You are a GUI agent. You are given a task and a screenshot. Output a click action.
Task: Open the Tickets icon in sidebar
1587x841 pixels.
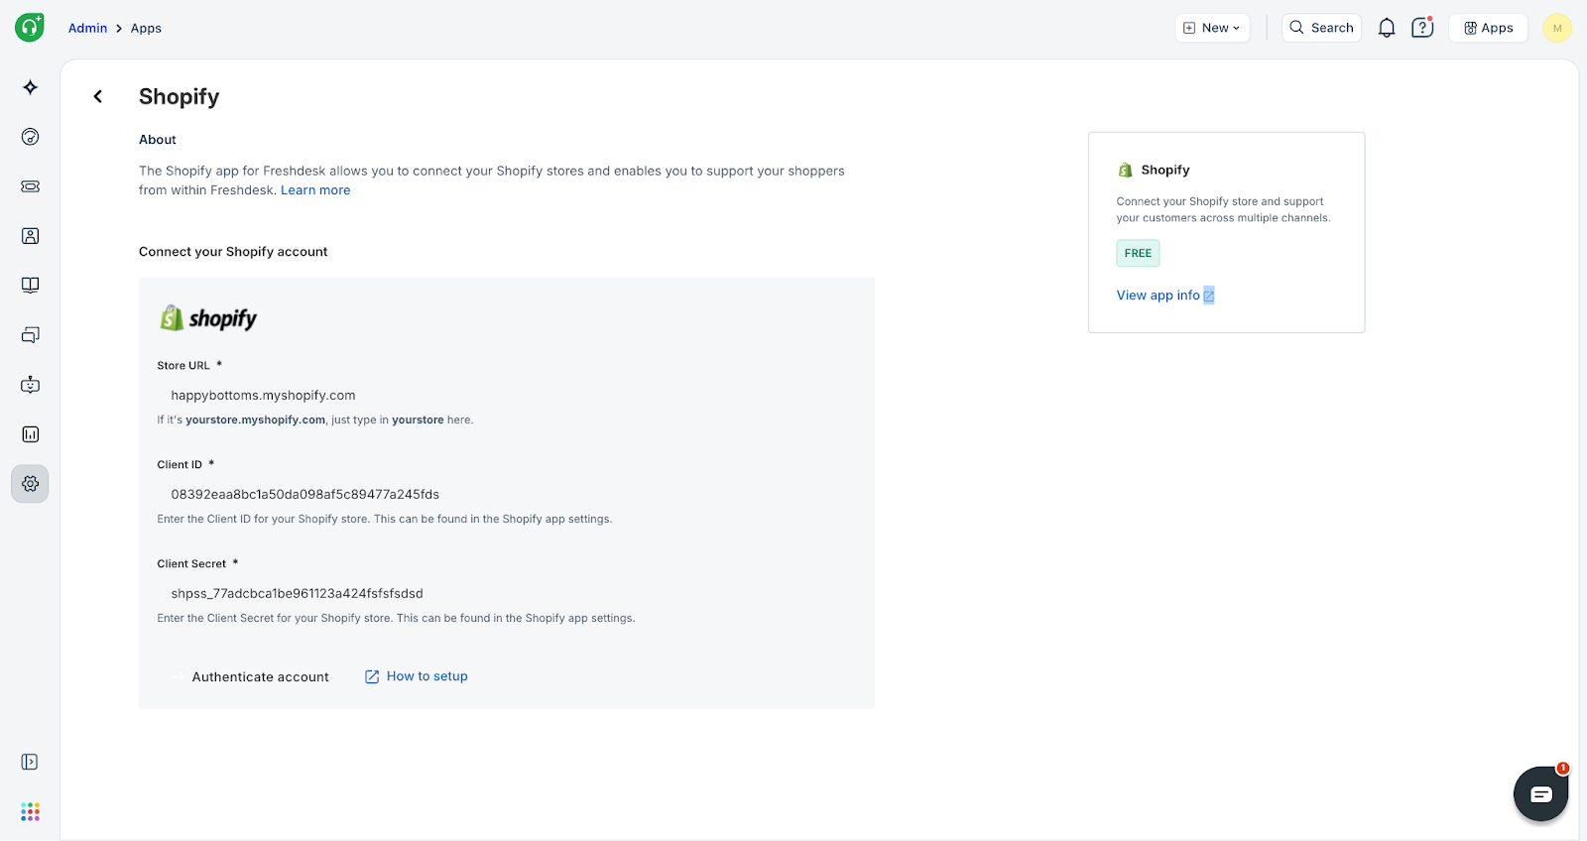pyautogui.click(x=31, y=186)
